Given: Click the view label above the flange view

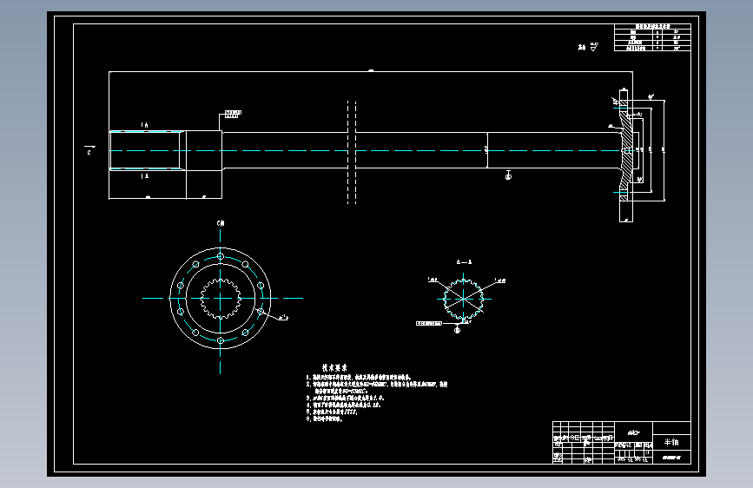Looking at the screenshot, I should [221, 223].
